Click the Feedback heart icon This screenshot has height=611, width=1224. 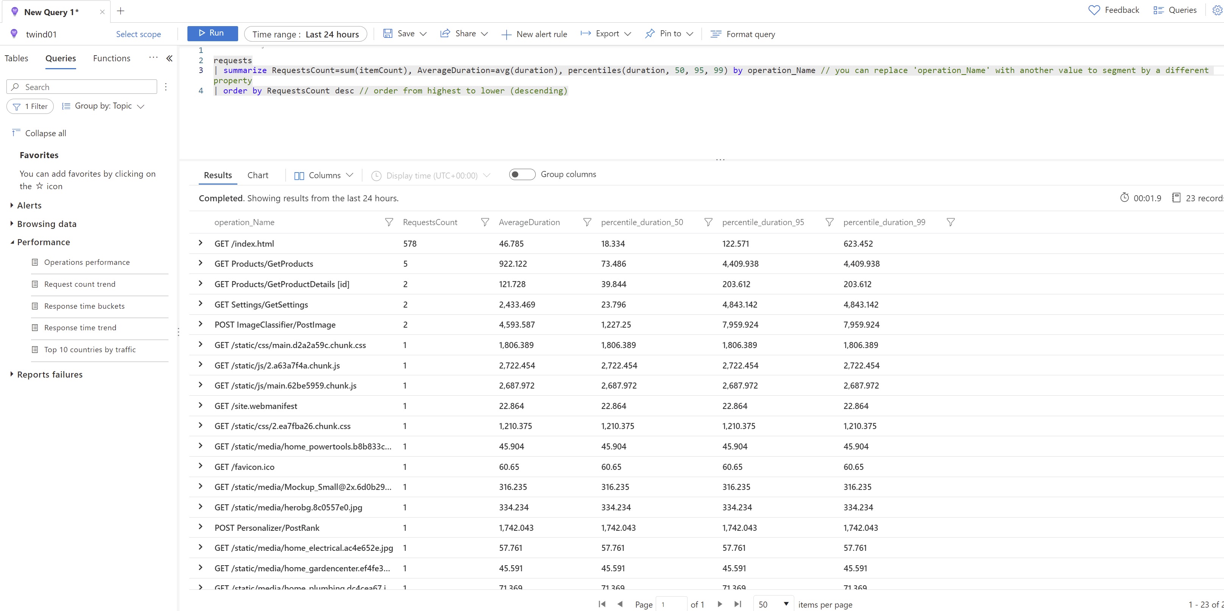click(1094, 11)
